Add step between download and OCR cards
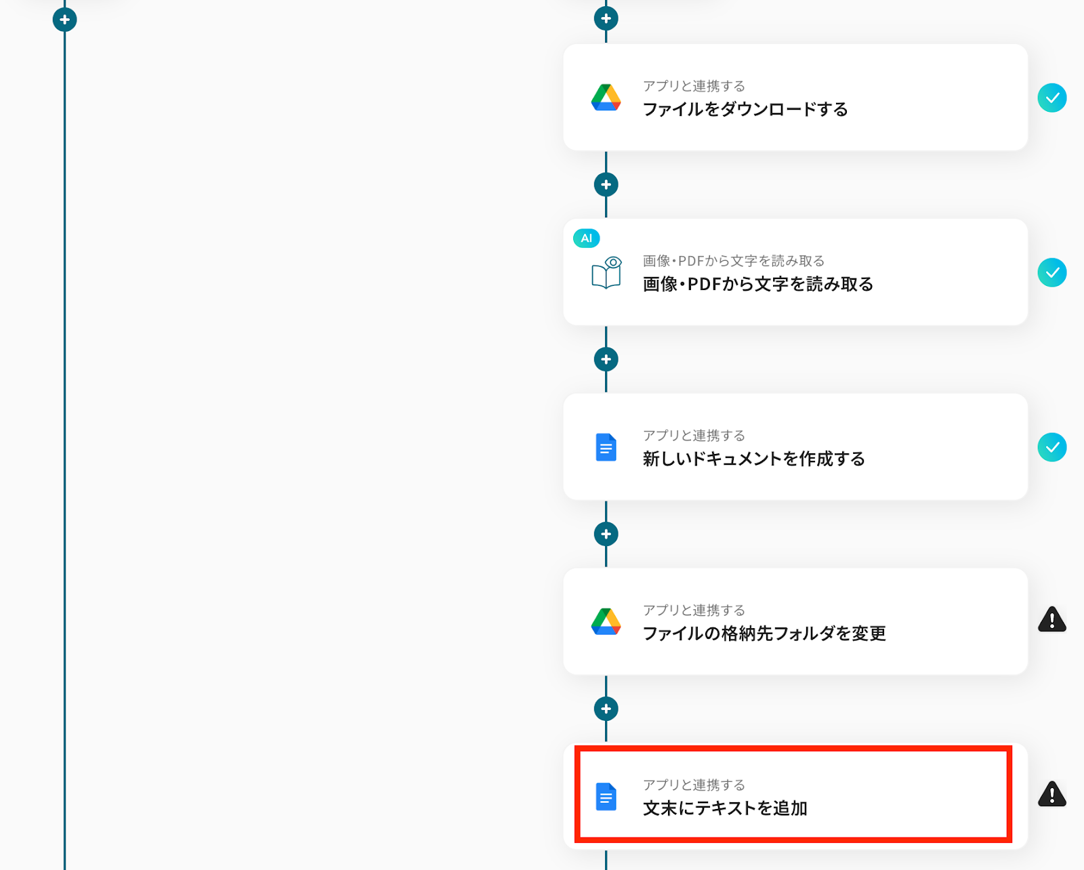This screenshot has height=870, width=1084. (x=606, y=184)
